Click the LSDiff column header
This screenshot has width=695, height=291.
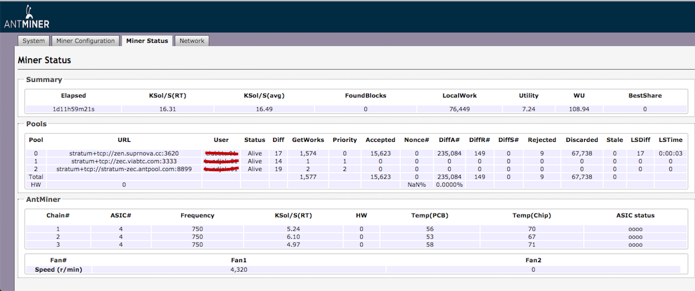tap(640, 140)
